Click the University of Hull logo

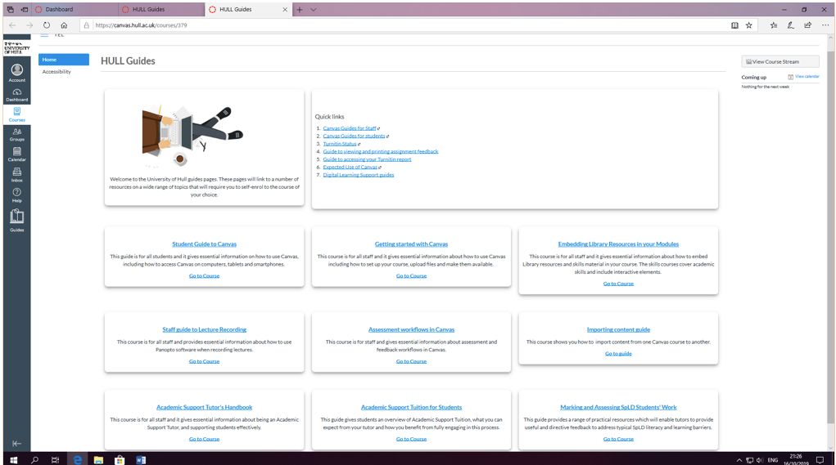click(17, 48)
